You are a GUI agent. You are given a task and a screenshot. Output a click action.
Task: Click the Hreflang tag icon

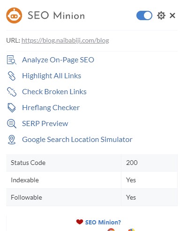[12, 108]
